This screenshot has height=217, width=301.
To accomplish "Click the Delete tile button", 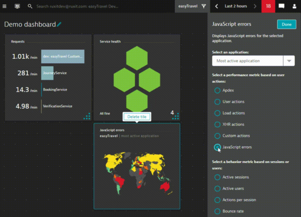I will pos(137,117).
